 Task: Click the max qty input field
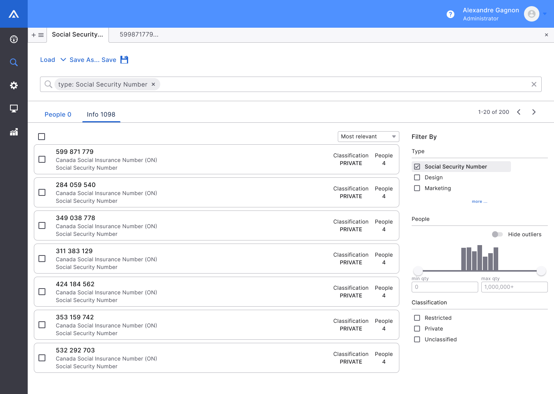tap(514, 287)
